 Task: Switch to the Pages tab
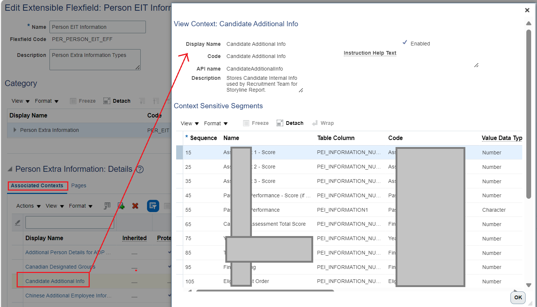(79, 185)
